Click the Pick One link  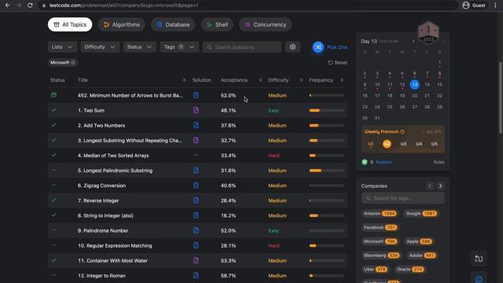point(337,47)
